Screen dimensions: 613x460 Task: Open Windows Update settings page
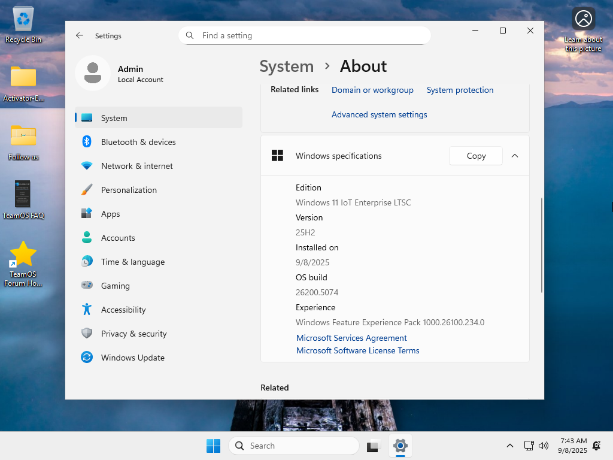point(159,358)
